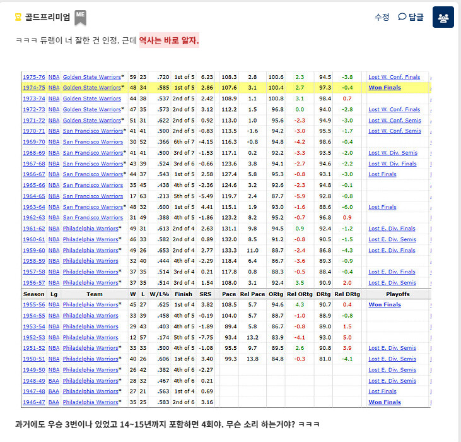Open the 1975-76 Golden State Warriors team link
The height and width of the screenshot is (442, 461).
(92, 77)
